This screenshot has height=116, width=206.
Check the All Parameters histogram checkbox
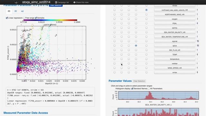(149, 89)
